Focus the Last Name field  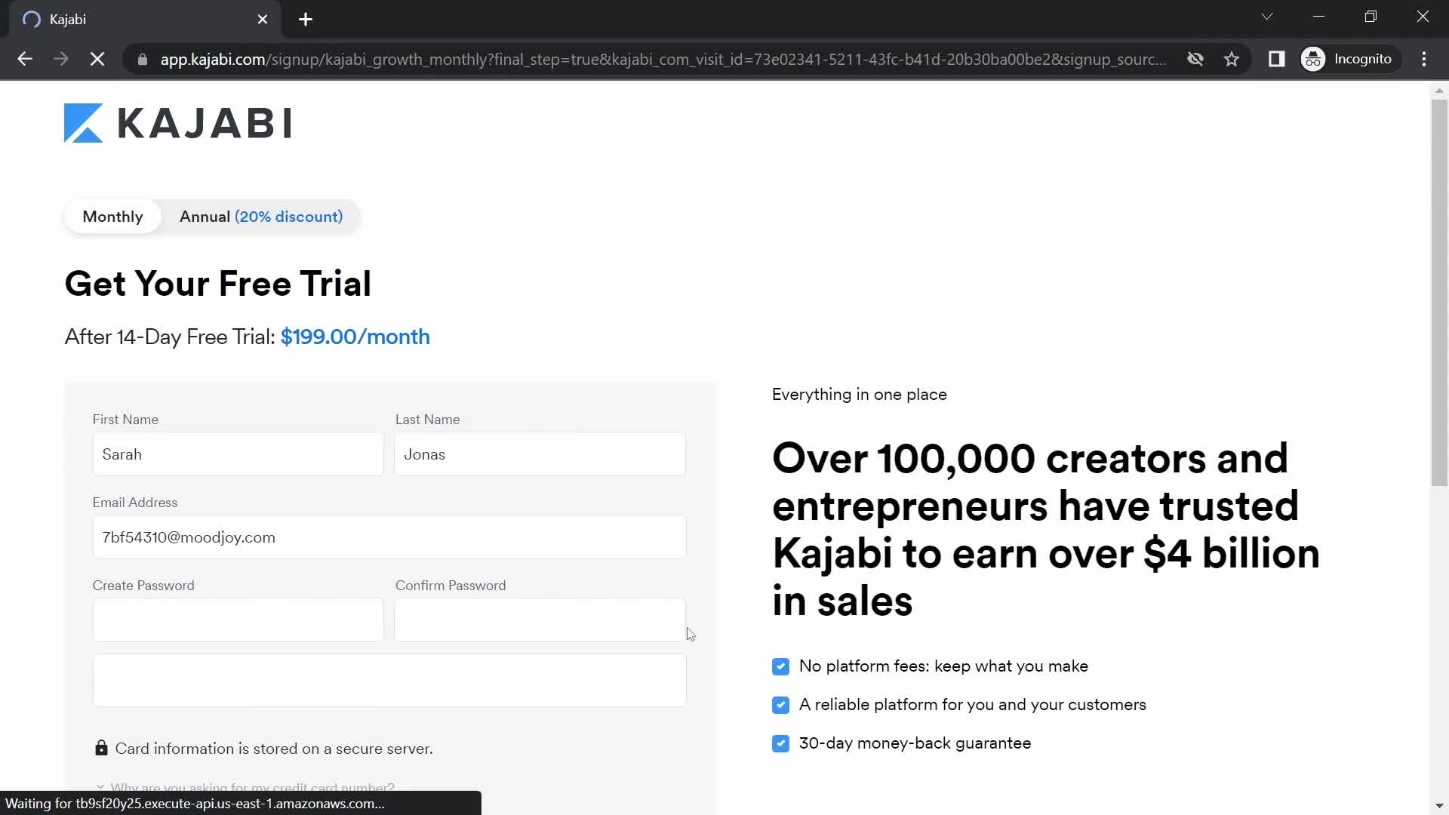pos(540,454)
